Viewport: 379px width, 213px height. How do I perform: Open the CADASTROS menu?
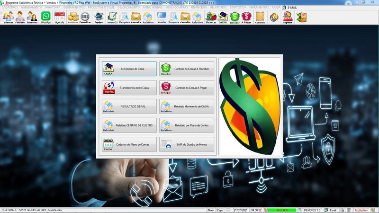tap(9, 8)
